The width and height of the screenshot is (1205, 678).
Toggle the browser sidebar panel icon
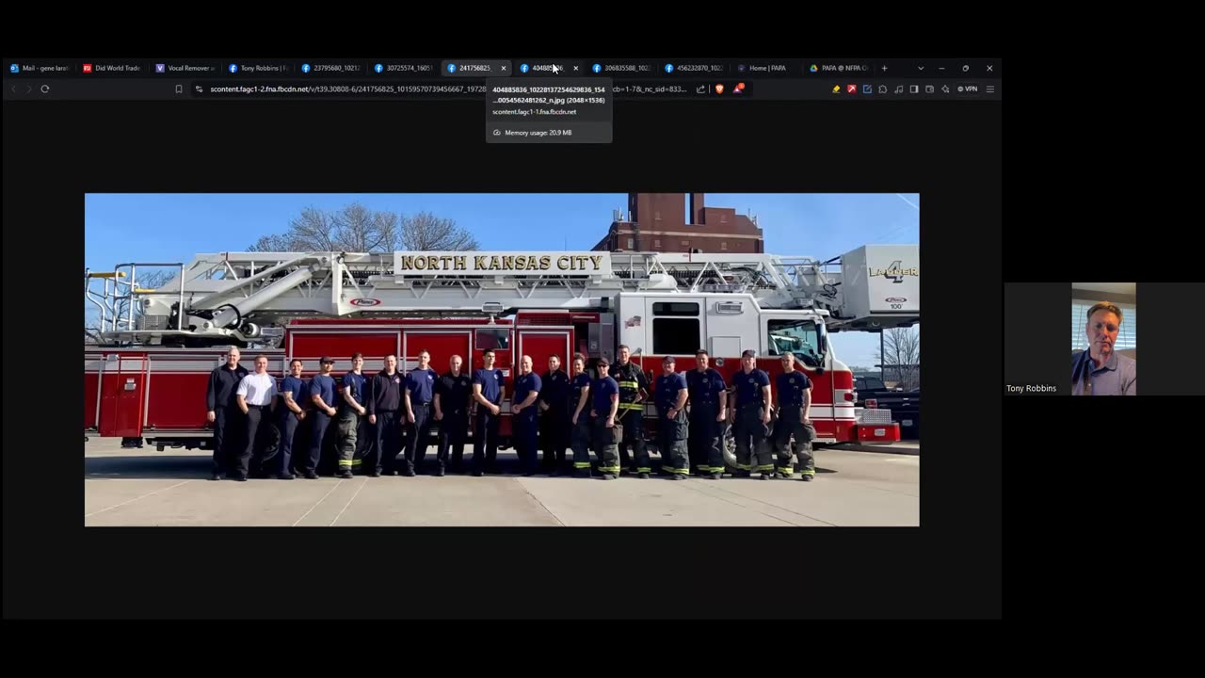(913, 89)
